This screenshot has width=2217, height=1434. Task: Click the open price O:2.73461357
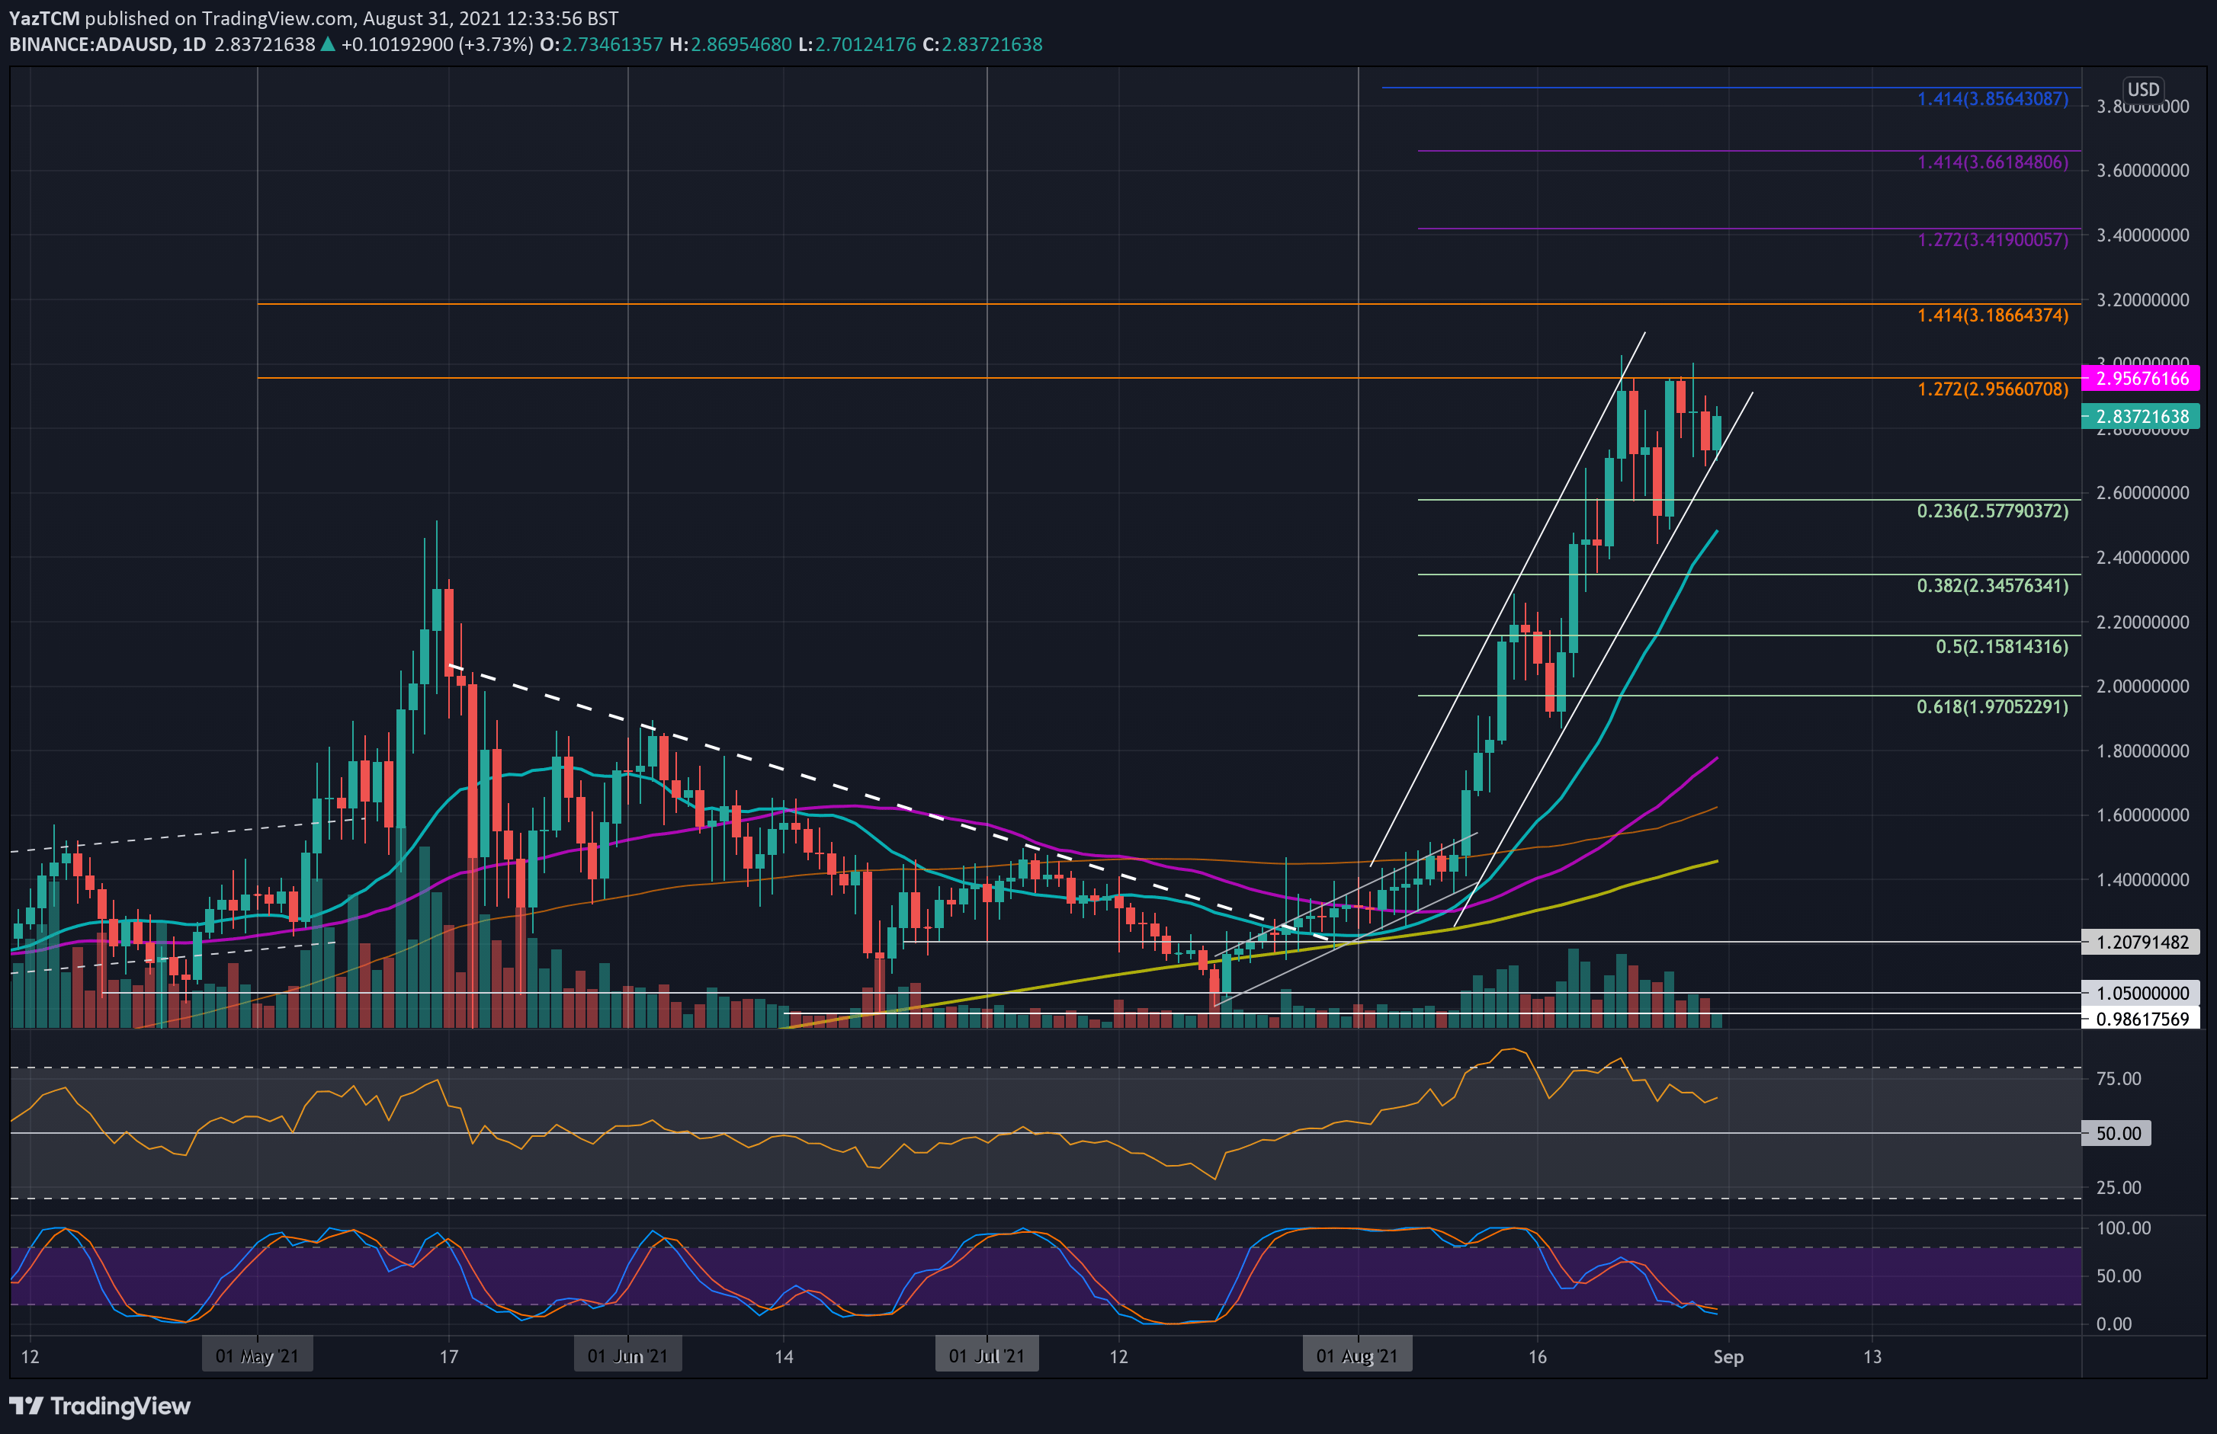coord(601,45)
